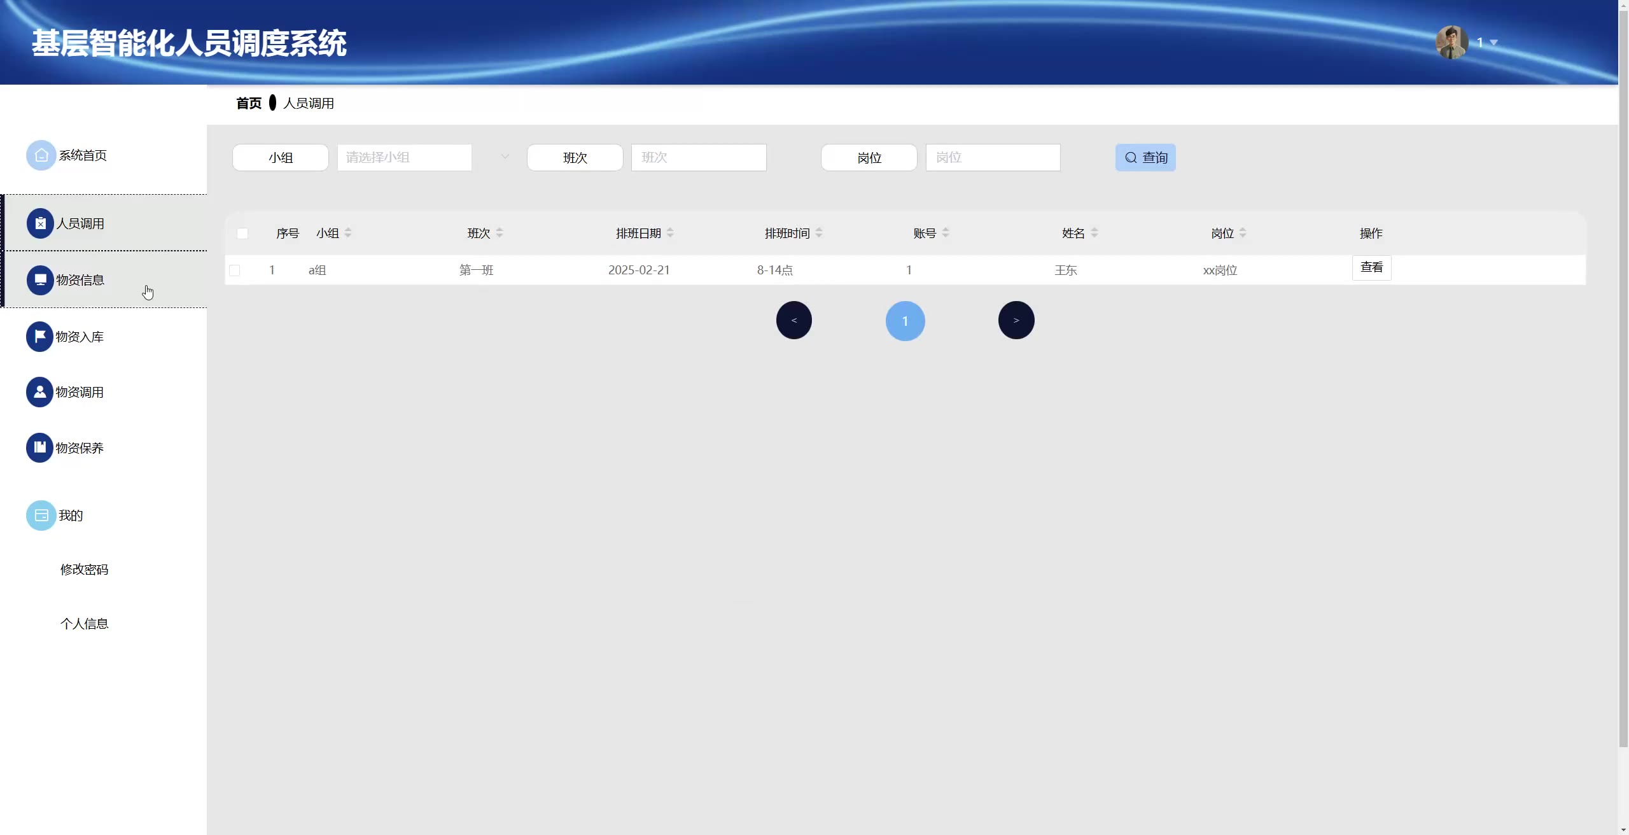This screenshot has height=835, width=1629.
Task: Check the checkbox for row 1 a组
Action: point(235,270)
